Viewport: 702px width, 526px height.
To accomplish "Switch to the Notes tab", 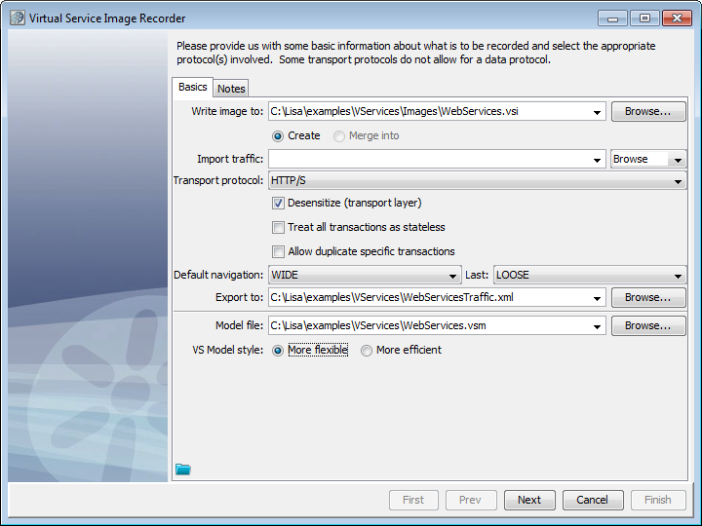I will click(231, 89).
